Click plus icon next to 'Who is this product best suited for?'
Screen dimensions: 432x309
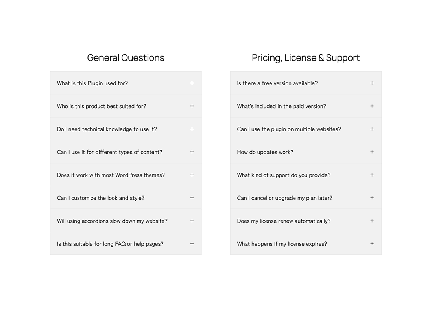click(x=192, y=106)
